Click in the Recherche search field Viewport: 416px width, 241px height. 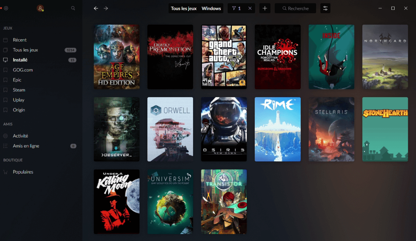298,8
